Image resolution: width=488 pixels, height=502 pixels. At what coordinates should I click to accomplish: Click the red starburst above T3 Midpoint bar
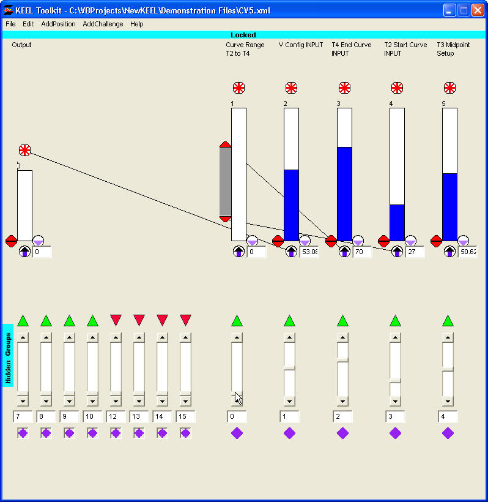(449, 88)
